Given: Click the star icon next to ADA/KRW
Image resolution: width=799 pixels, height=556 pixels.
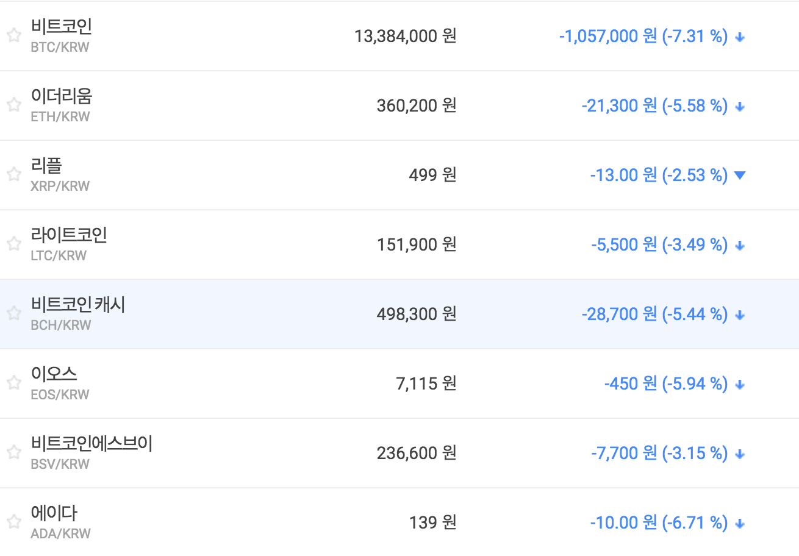Looking at the screenshot, I should 14,522.
